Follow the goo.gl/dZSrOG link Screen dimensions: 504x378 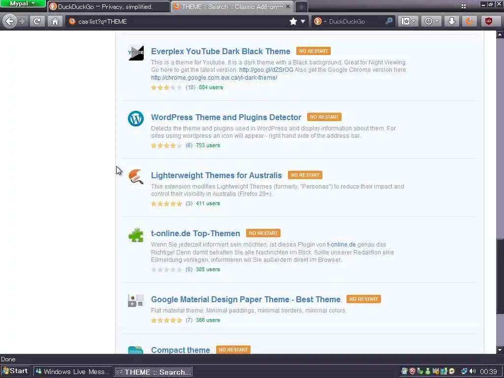coord(266,70)
